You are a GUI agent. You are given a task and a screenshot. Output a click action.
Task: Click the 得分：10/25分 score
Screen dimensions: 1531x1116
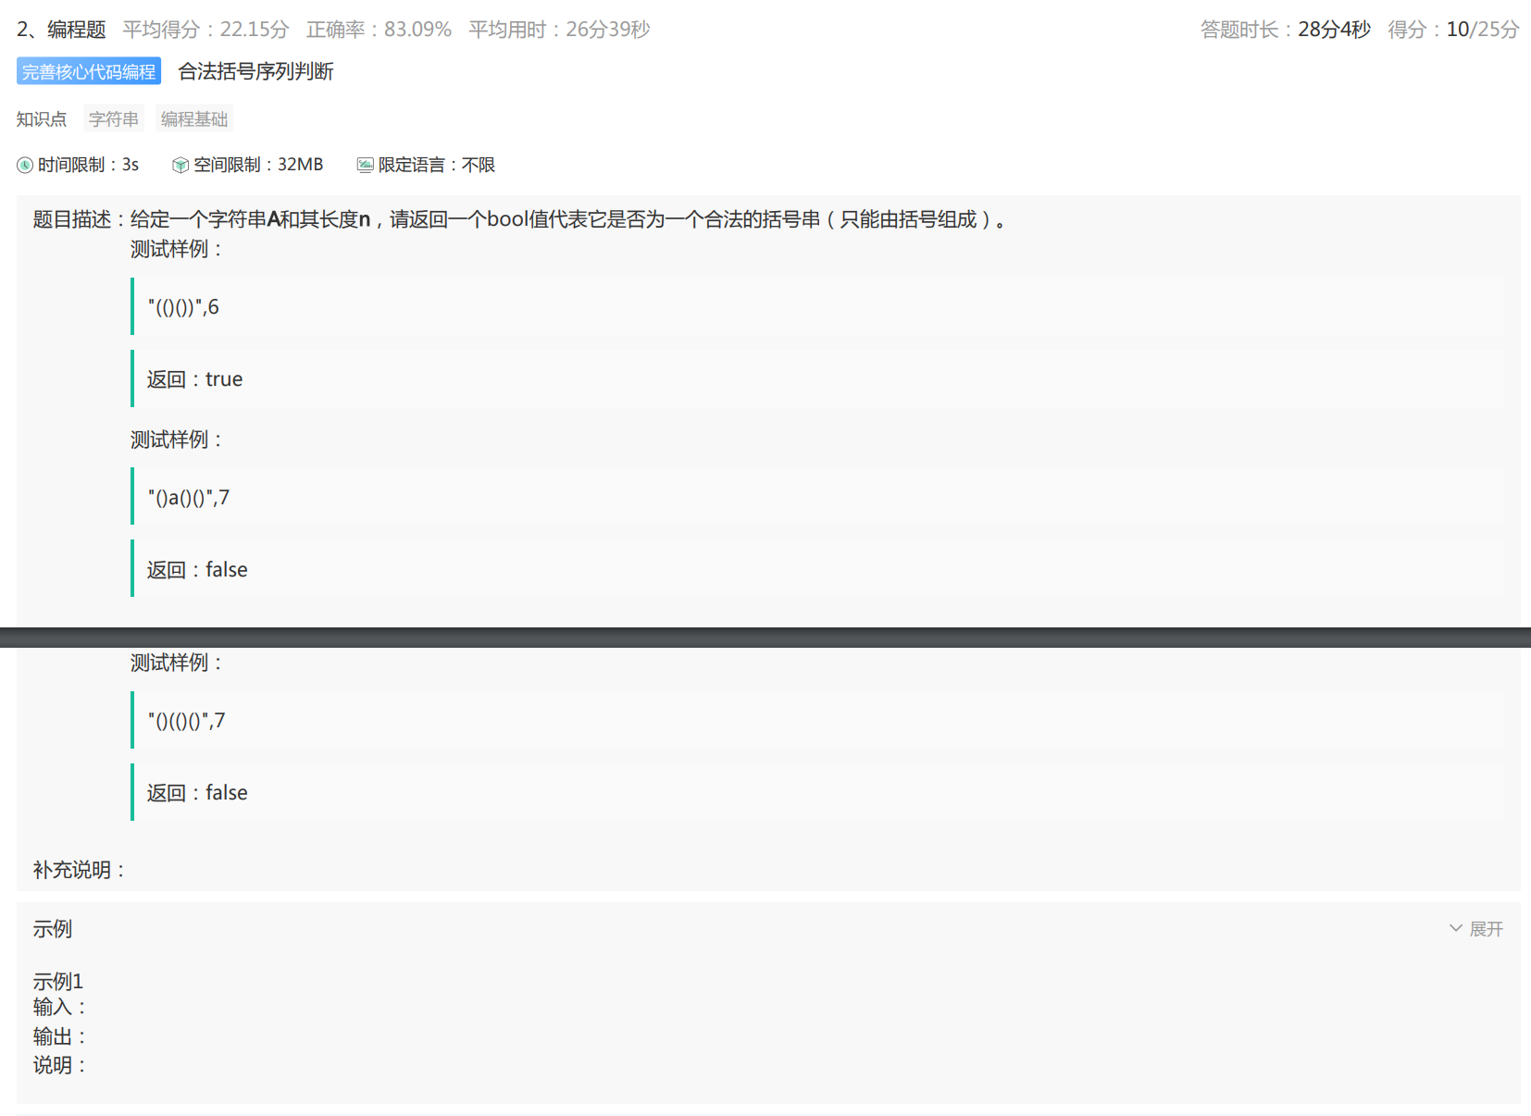point(1453,30)
